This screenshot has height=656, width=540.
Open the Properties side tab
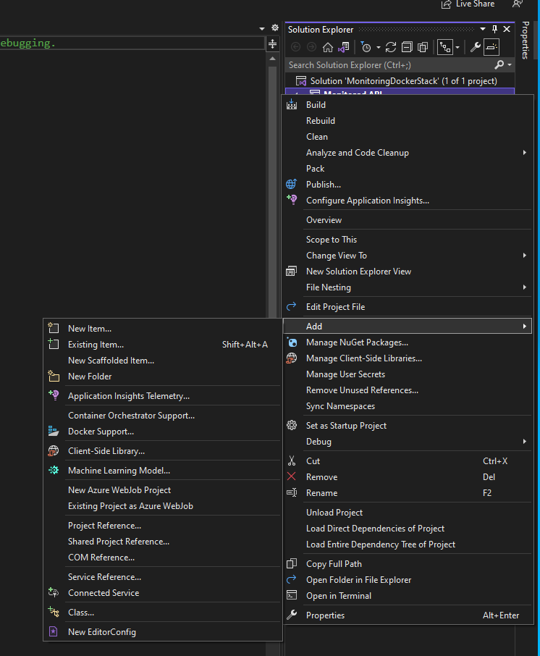[x=526, y=40]
